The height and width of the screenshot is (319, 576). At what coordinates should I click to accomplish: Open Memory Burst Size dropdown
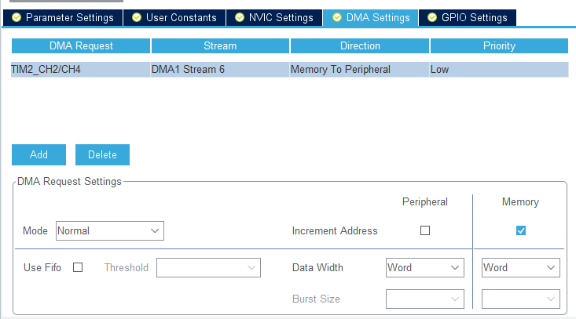click(x=521, y=299)
